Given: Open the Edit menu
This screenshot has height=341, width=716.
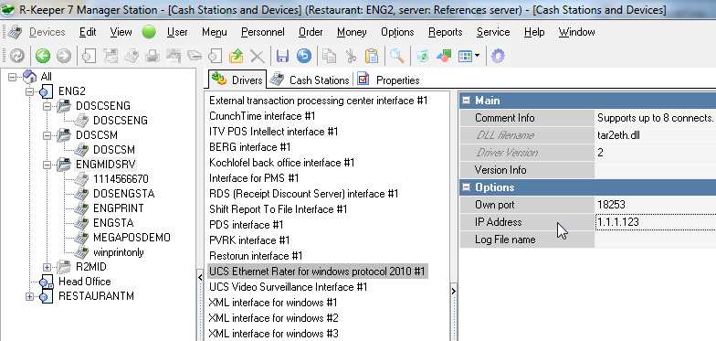Looking at the screenshot, I should point(88,32).
